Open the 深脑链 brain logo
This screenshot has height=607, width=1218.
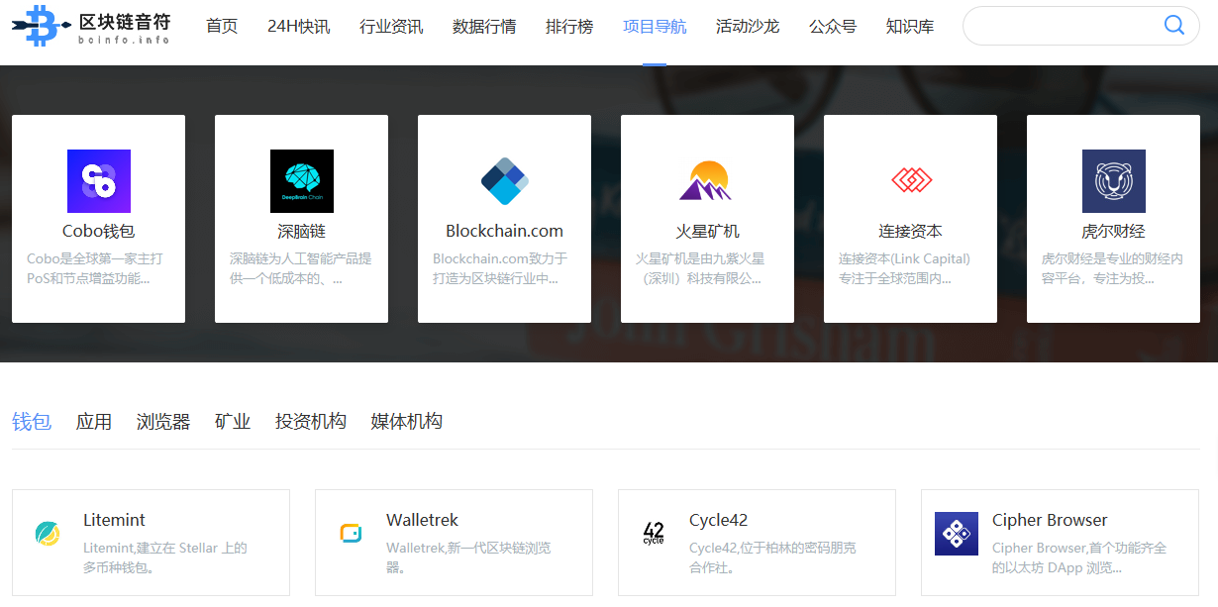(x=302, y=181)
